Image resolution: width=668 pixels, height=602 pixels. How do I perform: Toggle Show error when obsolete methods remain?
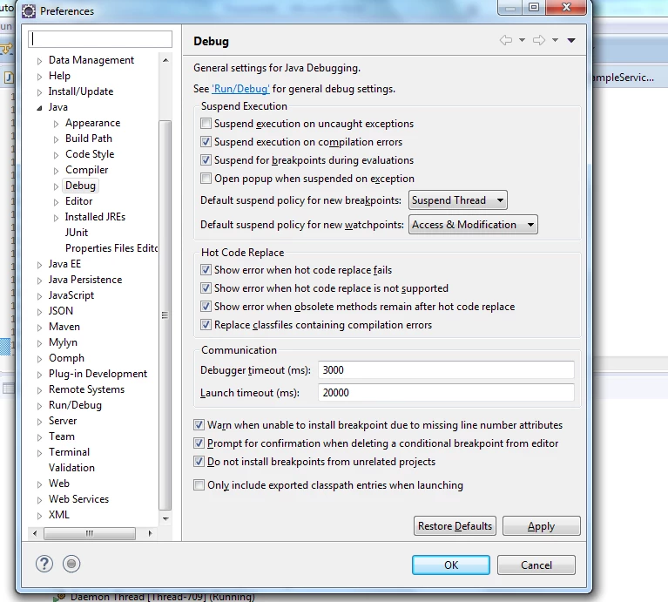[206, 307]
